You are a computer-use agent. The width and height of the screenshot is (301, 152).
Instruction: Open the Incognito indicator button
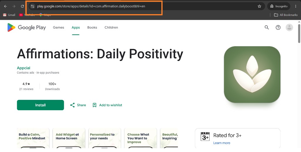(279, 6)
